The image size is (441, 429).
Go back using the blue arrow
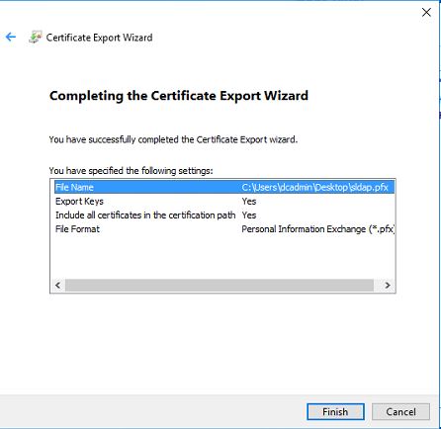[11, 37]
